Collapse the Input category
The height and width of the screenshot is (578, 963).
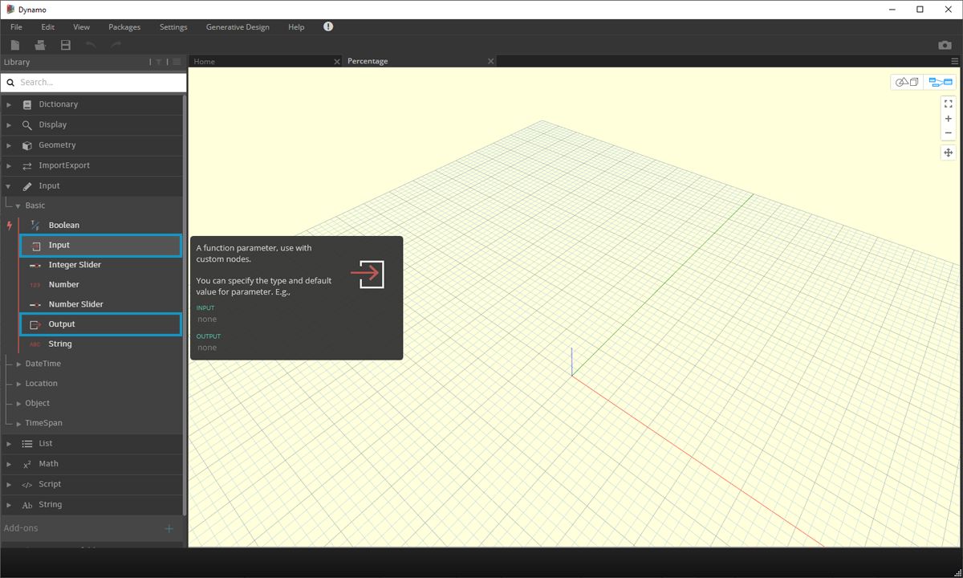click(8, 185)
